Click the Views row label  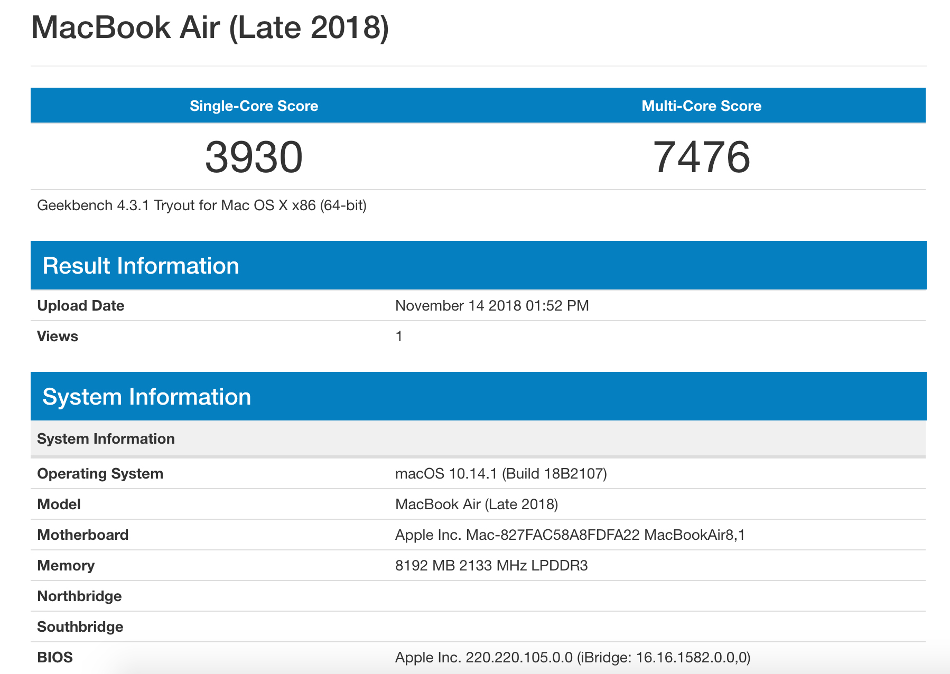(x=58, y=336)
